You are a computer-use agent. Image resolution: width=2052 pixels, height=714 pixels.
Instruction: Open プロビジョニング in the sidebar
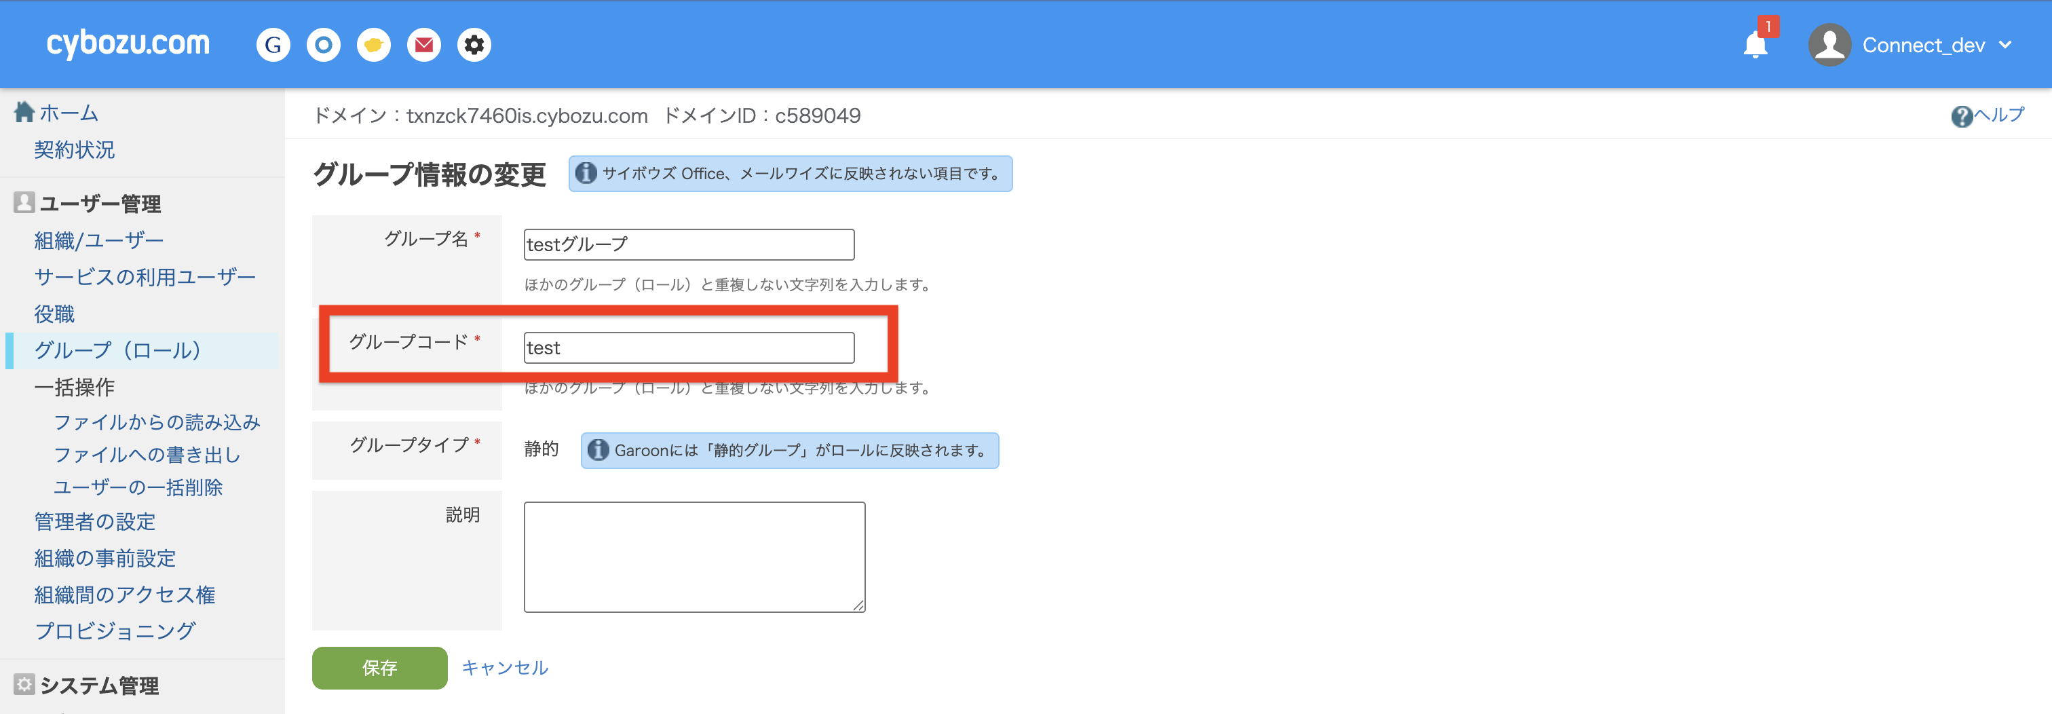(115, 631)
